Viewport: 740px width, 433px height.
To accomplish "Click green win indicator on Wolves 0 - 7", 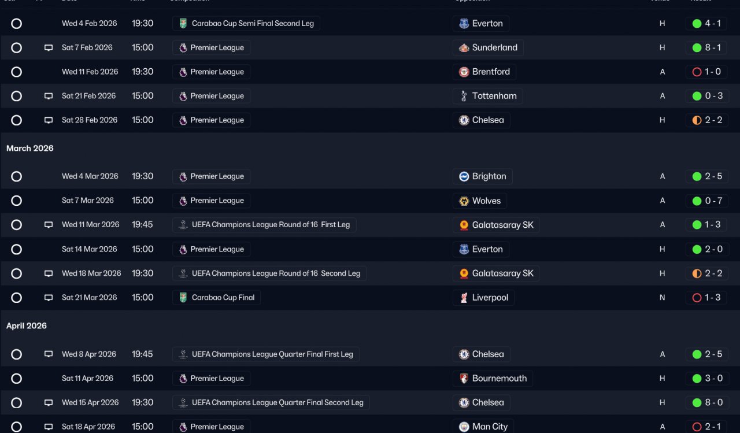I will pyautogui.click(x=697, y=201).
